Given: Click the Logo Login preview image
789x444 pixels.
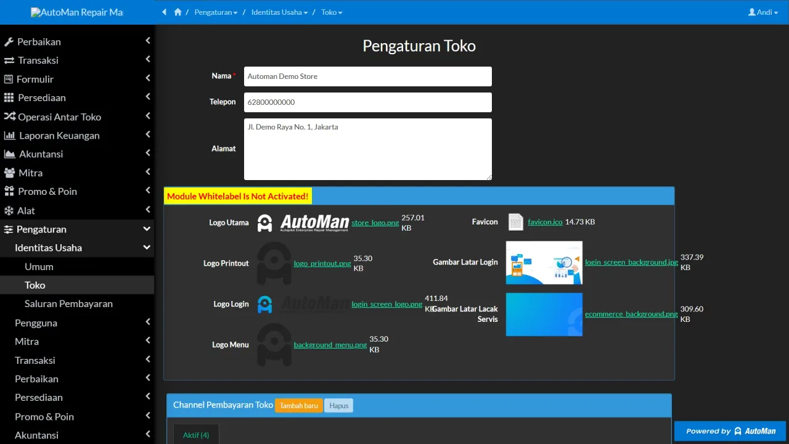Looking at the screenshot, I should point(303,304).
